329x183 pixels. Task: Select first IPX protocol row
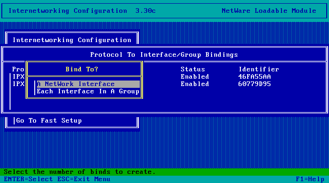click(x=18, y=77)
